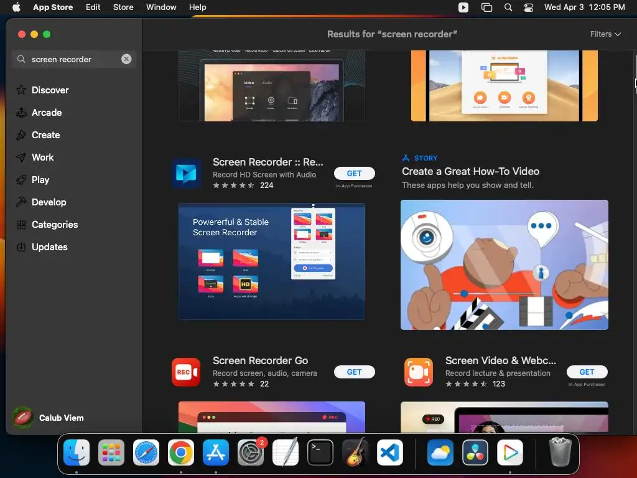Expand the Filters dropdown
Viewport: 637px width, 478px height.
point(605,34)
